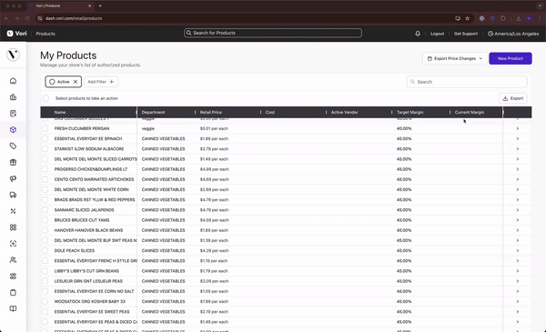
Task: Open the browser downloads icon
Action: [x=519, y=18]
